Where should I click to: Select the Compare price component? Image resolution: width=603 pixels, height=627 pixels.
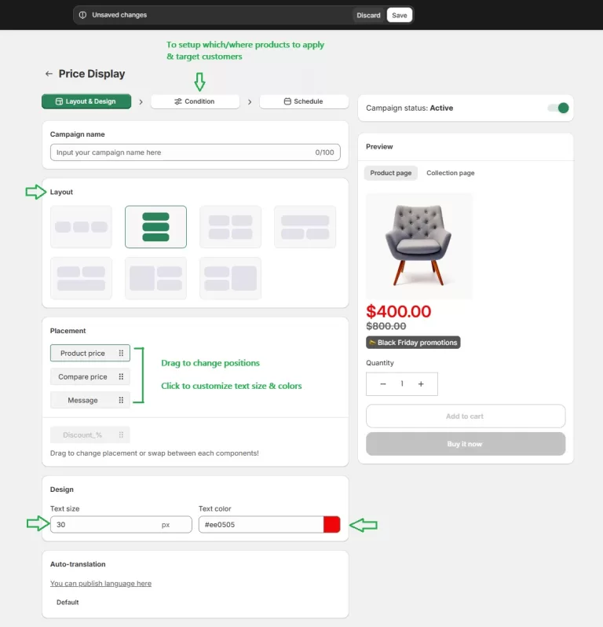coord(90,376)
